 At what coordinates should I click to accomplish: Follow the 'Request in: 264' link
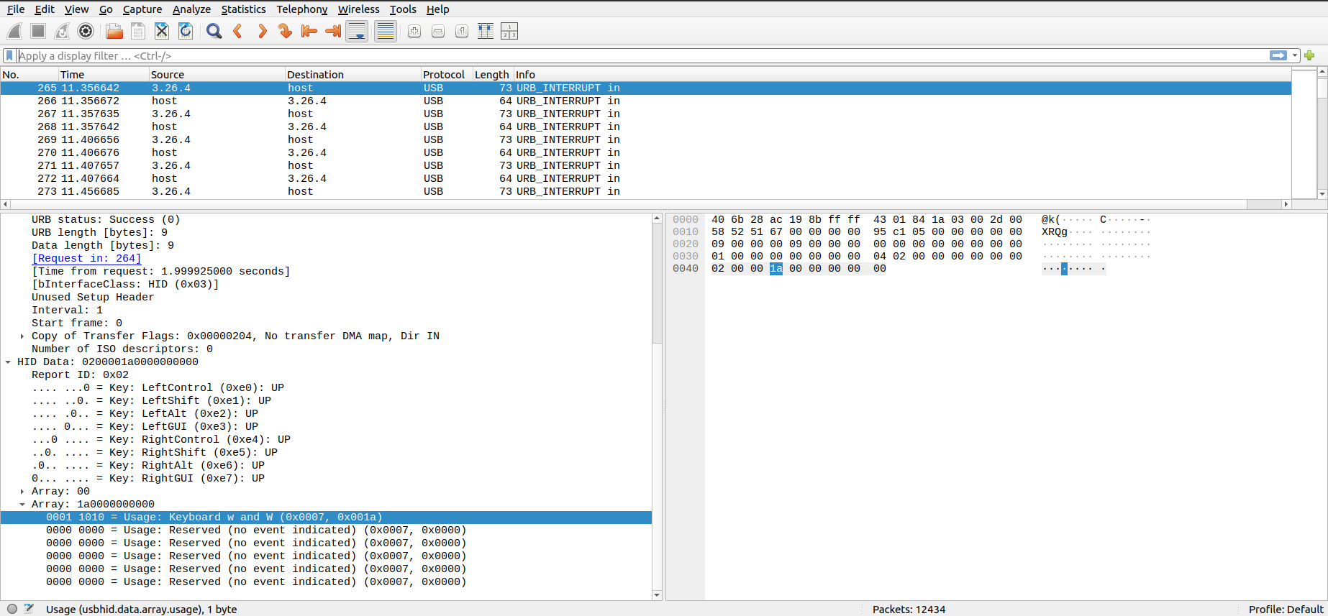point(86,259)
